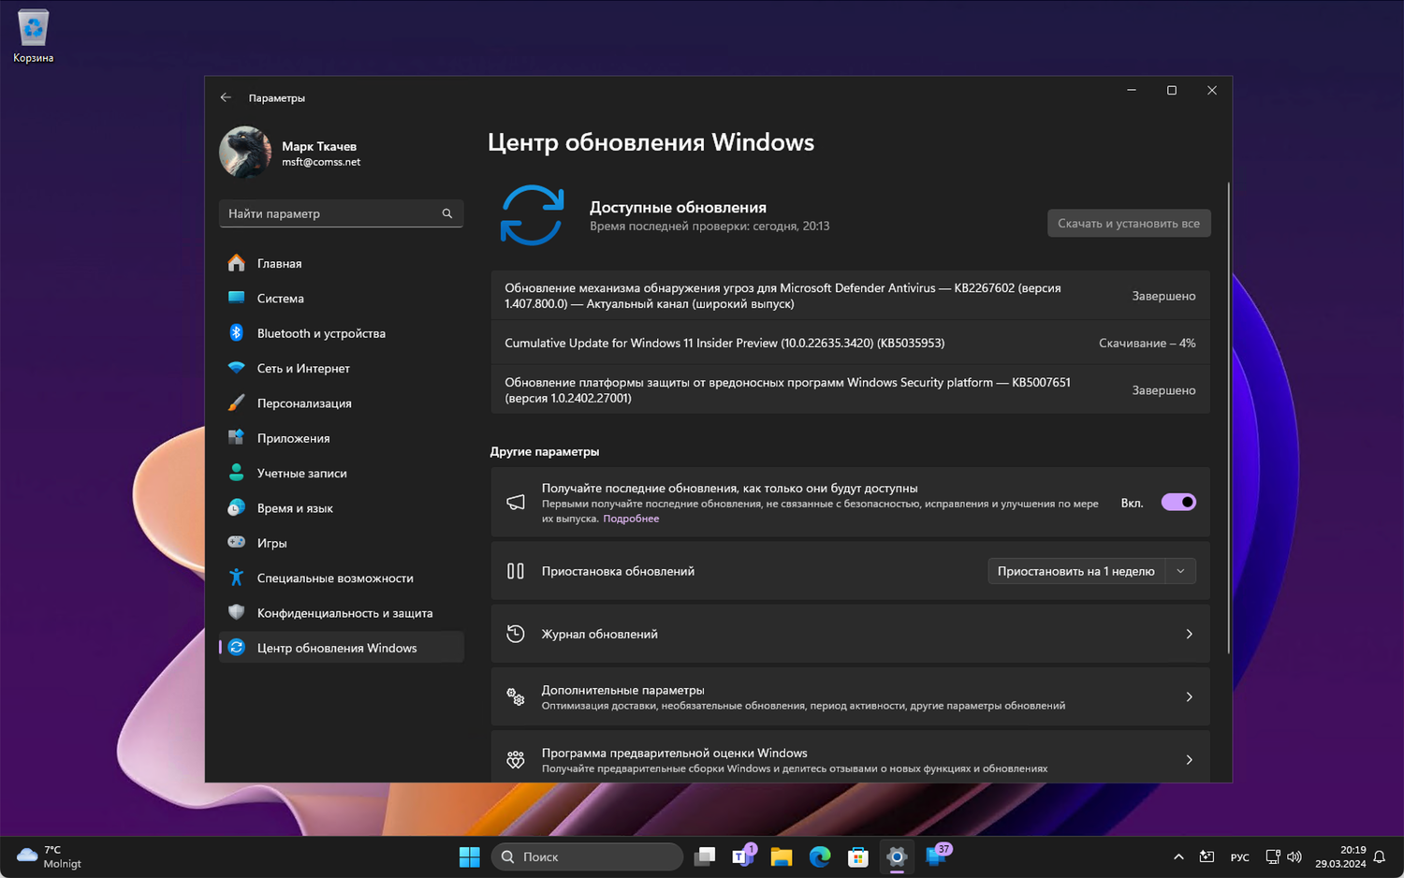1404x878 pixels.
Task: Click the Журнал обновлений history icon
Action: 516,634
